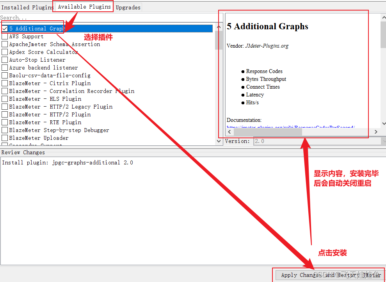Click description pane scroll right arrow

click(x=376, y=132)
